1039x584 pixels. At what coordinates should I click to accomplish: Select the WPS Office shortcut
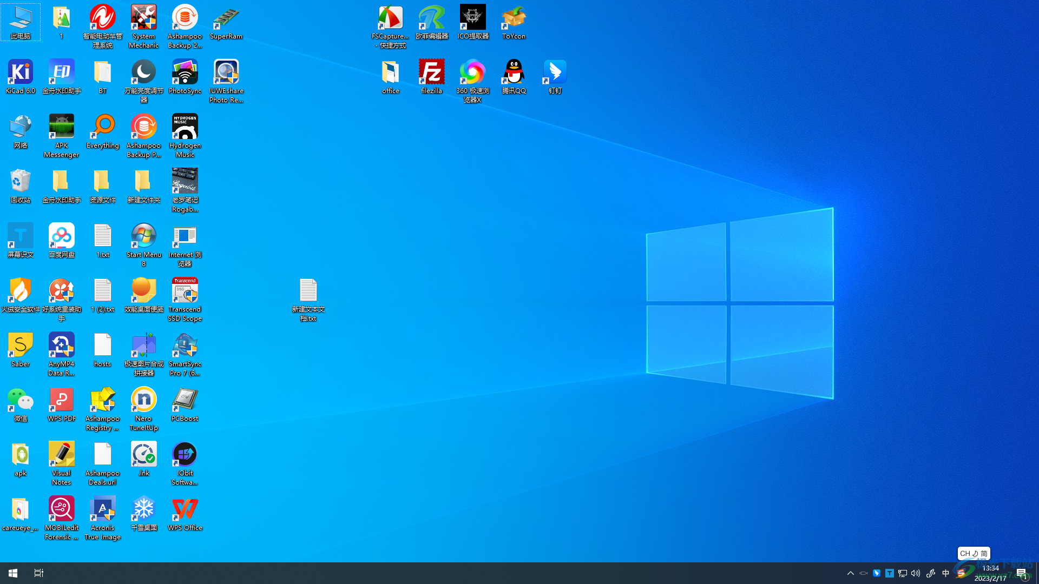185,514
